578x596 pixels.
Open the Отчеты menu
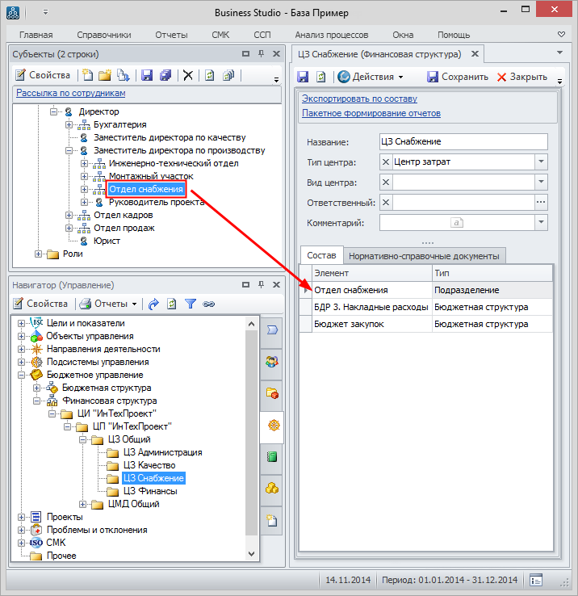(x=171, y=35)
